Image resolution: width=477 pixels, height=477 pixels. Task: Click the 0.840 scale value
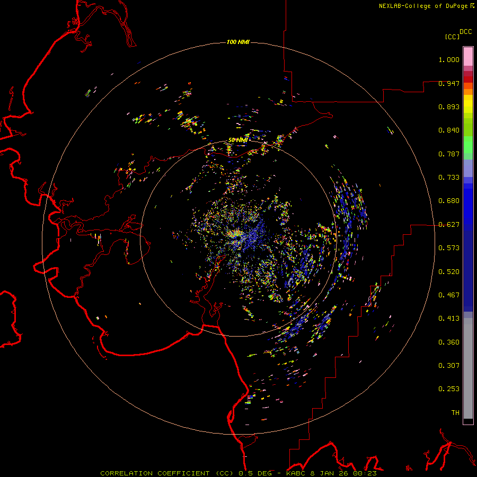click(449, 130)
